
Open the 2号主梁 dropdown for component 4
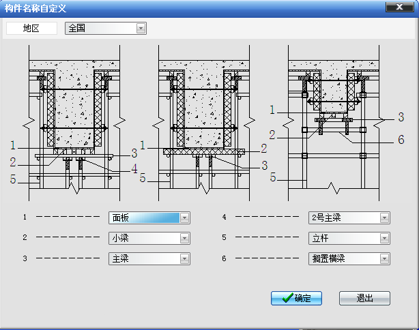click(x=384, y=217)
